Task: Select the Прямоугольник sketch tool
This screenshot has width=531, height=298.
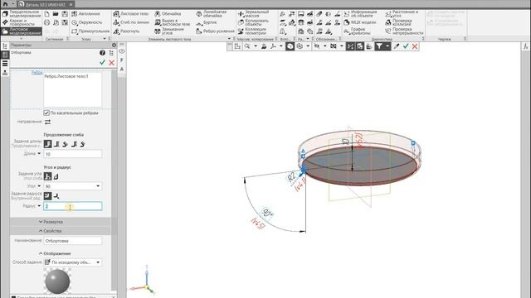Action: (x=90, y=31)
